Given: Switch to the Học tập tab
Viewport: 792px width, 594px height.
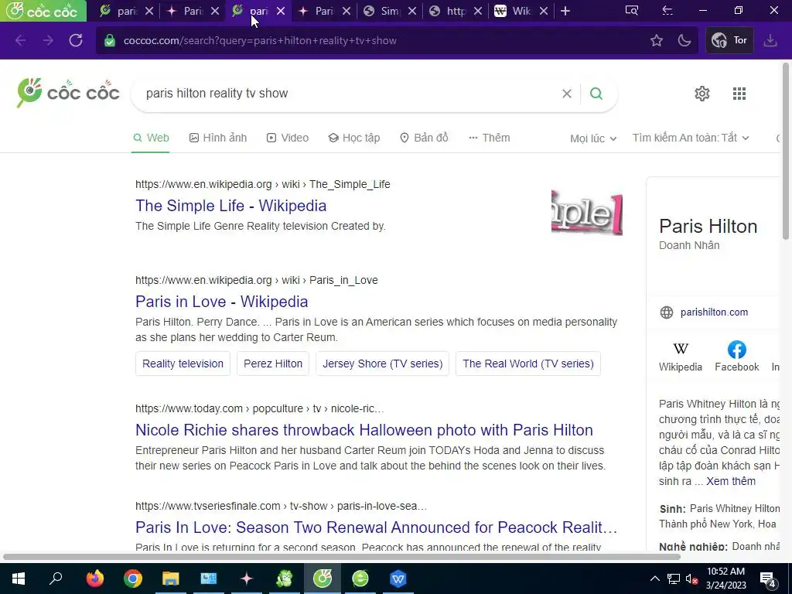Looking at the screenshot, I should pos(353,138).
